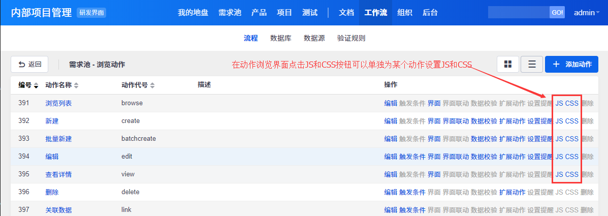Click 研发界面 label badge
This screenshot has width=608, height=216.
pos(91,12)
